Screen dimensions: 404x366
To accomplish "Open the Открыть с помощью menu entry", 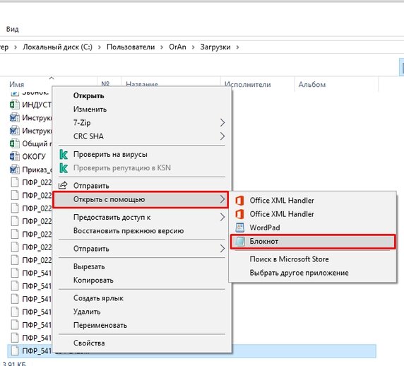I will click(x=141, y=199).
